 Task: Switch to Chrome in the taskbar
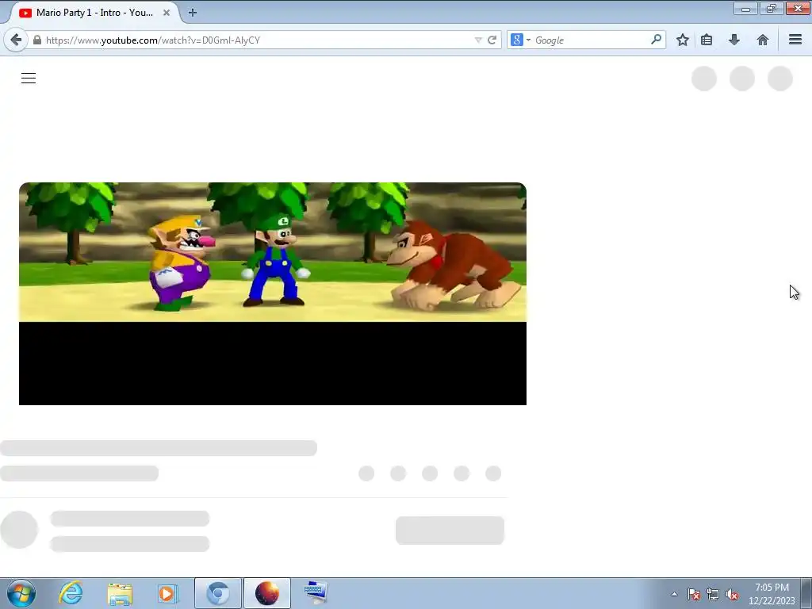point(218,593)
